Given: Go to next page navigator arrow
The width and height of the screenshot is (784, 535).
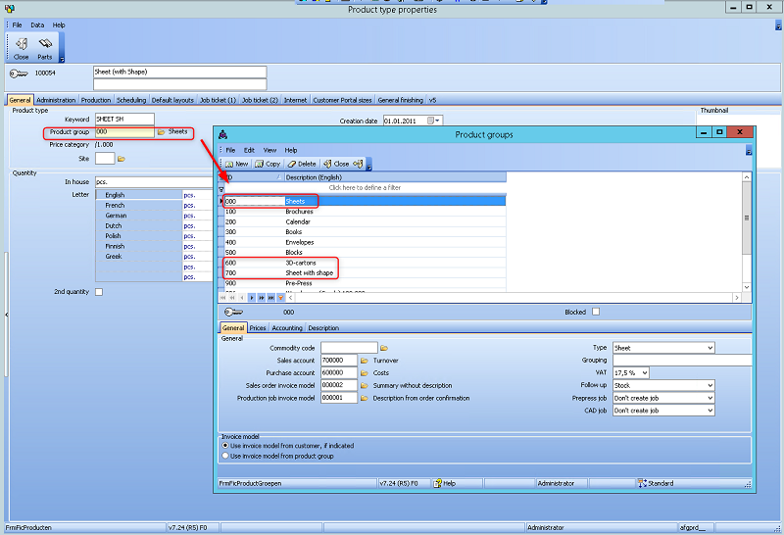Looking at the screenshot, I should point(261,298).
